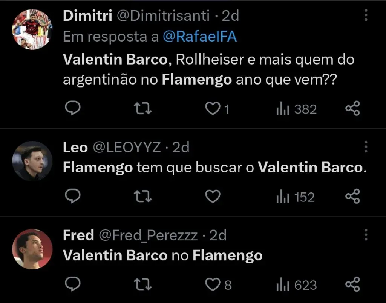The image size is (386, 303).
Task: Share Leo's tweet
Action: (x=353, y=197)
